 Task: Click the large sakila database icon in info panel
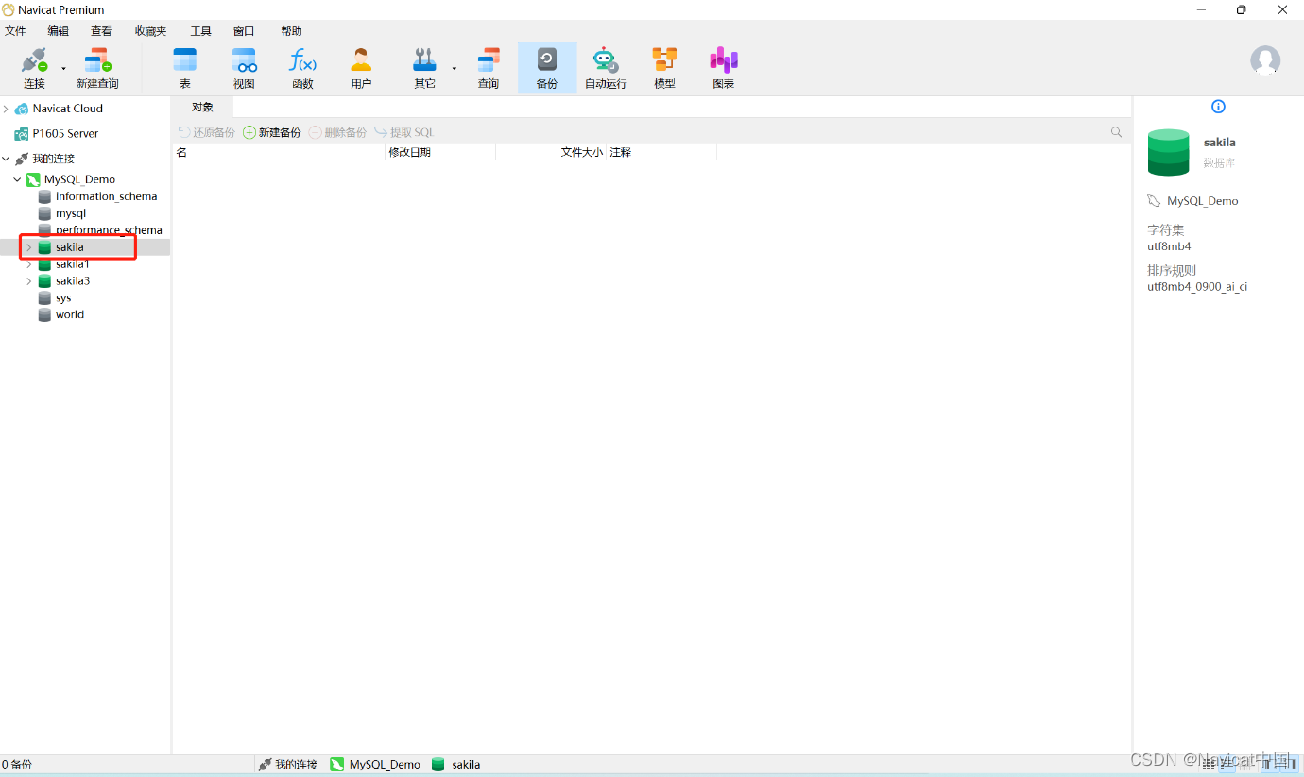coord(1169,152)
